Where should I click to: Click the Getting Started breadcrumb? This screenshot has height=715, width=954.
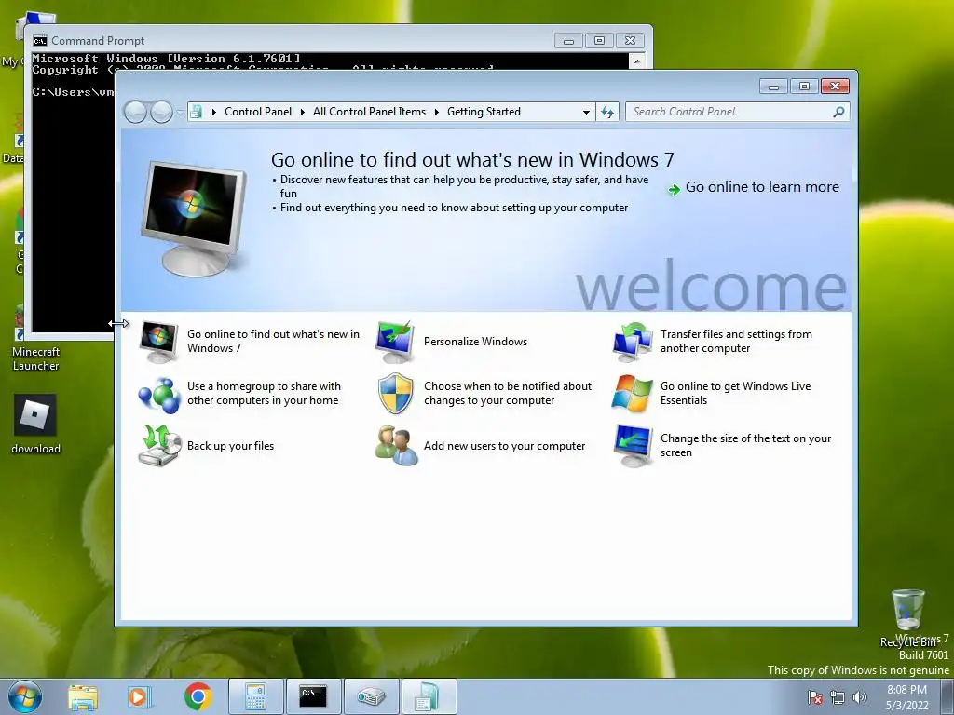click(484, 112)
